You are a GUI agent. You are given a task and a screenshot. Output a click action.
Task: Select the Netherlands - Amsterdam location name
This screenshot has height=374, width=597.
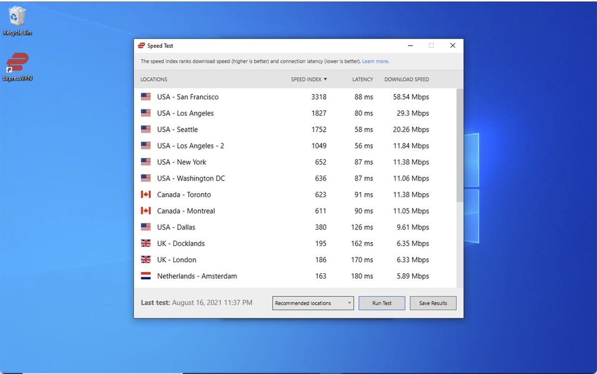pos(197,276)
